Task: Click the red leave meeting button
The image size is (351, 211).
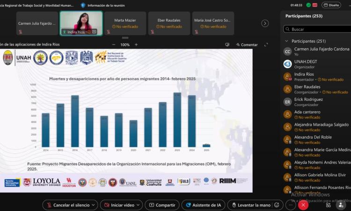Action: click(x=303, y=205)
